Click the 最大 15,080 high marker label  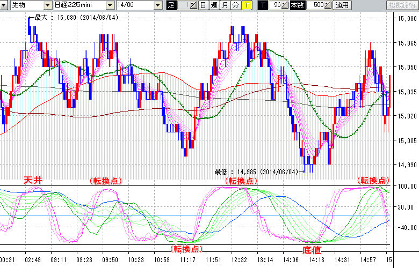click(75, 17)
